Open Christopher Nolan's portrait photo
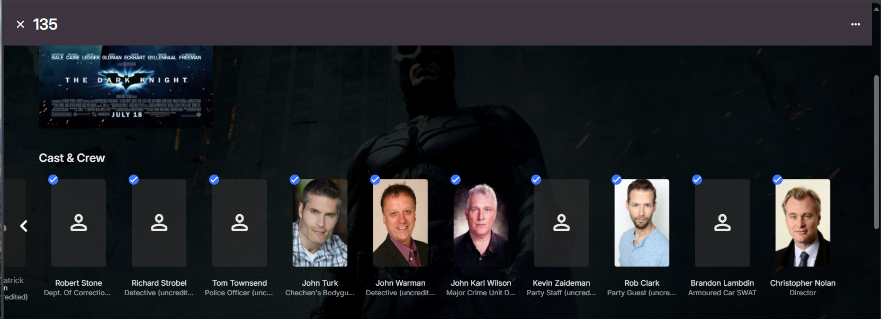The width and height of the screenshot is (881, 319). (x=803, y=223)
